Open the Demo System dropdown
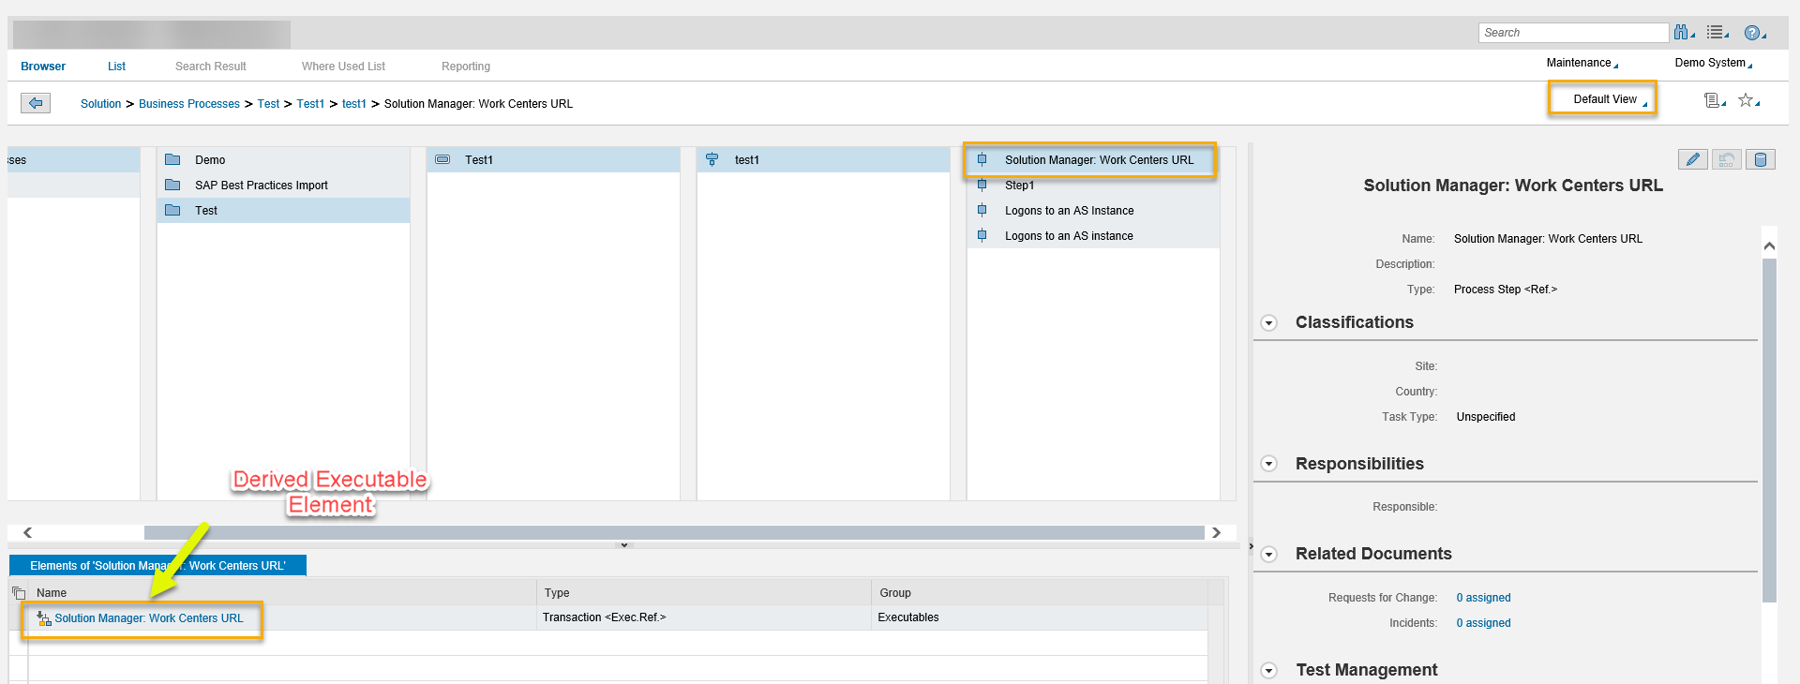 1714,63
